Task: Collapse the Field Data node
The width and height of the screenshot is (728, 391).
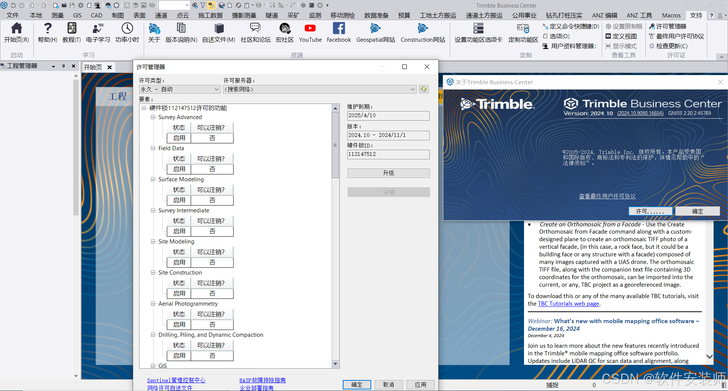Action: pyautogui.click(x=153, y=148)
